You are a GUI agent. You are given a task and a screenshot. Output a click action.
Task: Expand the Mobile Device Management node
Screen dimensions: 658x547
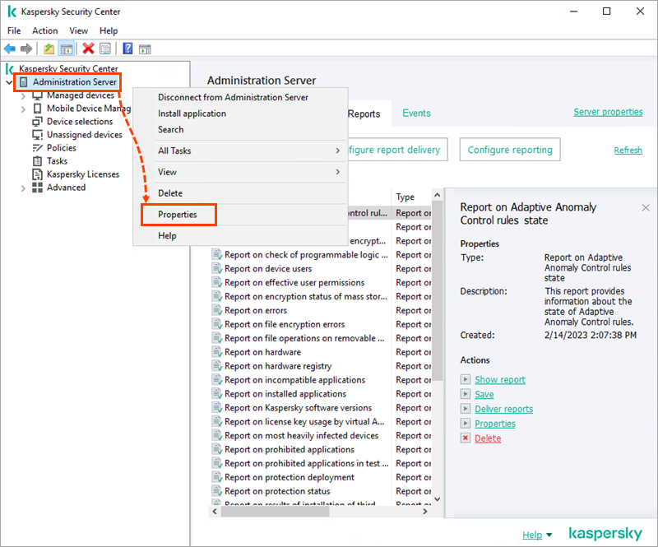[23, 108]
